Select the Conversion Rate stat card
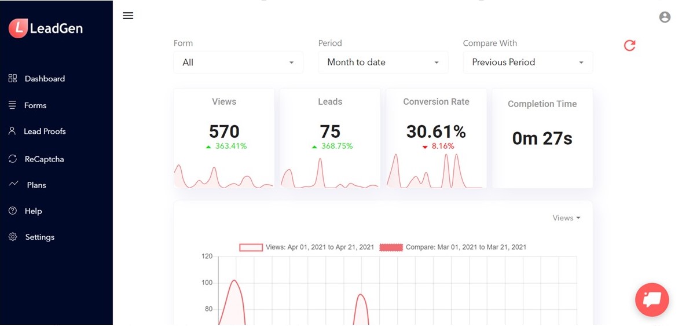Screen dimensions: 693x326 coord(436,138)
